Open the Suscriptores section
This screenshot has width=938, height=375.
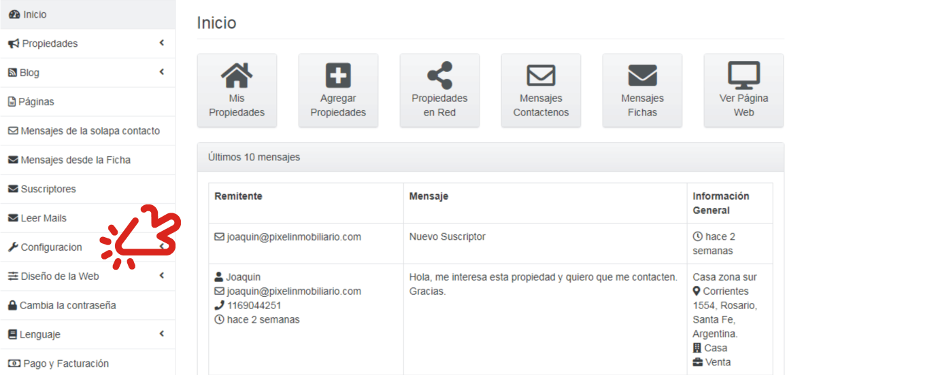pyautogui.click(x=48, y=190)
